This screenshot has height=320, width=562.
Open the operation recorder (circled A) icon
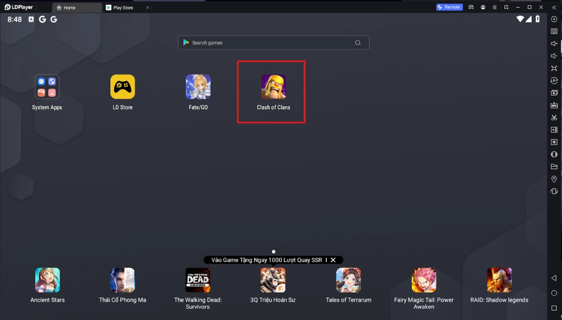554,81
